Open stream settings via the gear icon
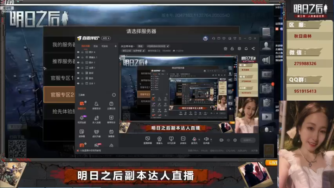 [x=235, y=140]
